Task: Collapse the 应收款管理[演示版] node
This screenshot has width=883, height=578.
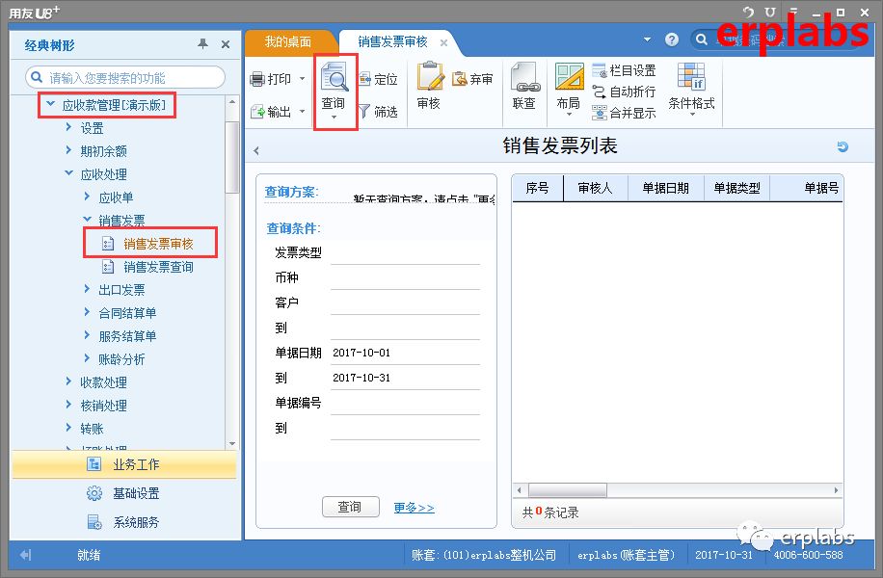Action: click(51, 104)
